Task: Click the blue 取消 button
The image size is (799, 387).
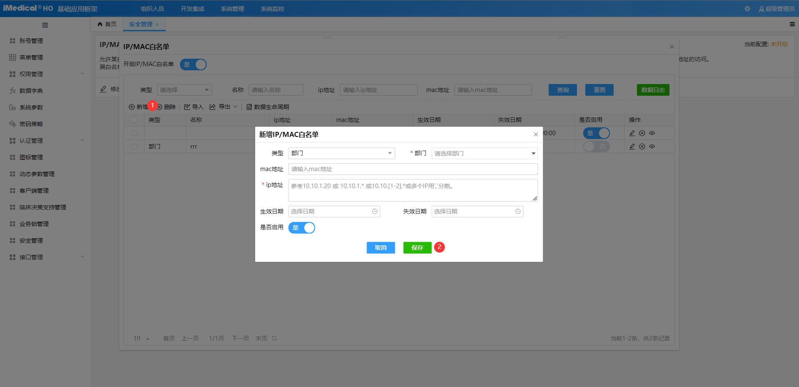Action: (380, 248)
